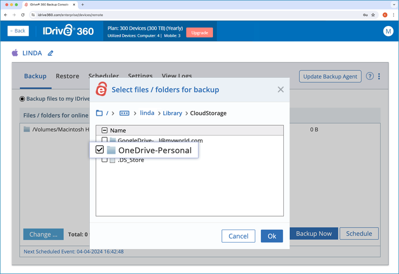Click the Backup Now button
The width and height of the screenshot is (399, 274).
pyautogui.click(x=314, y=234)
